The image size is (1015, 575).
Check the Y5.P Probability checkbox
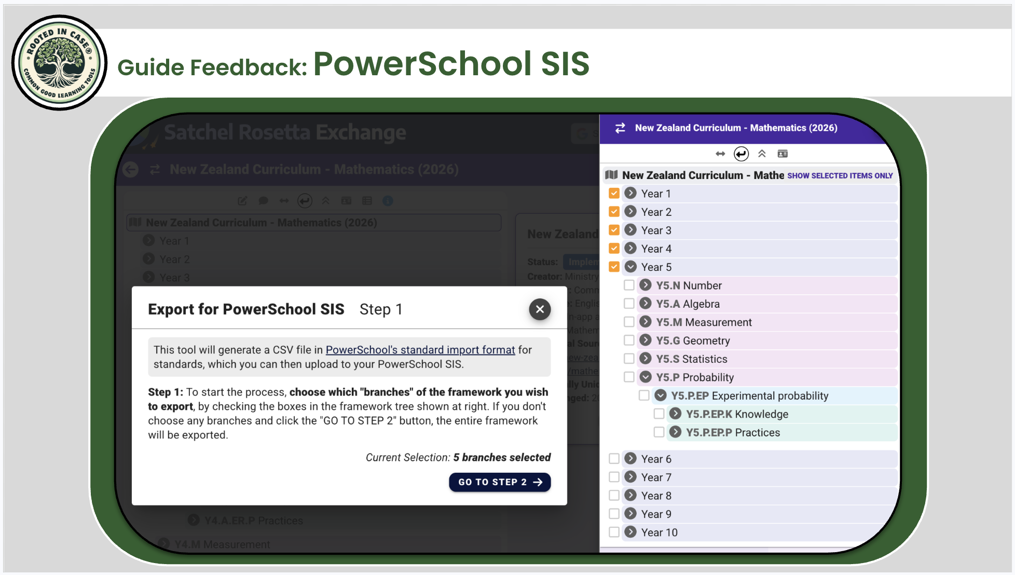click(x=629, y=377)
